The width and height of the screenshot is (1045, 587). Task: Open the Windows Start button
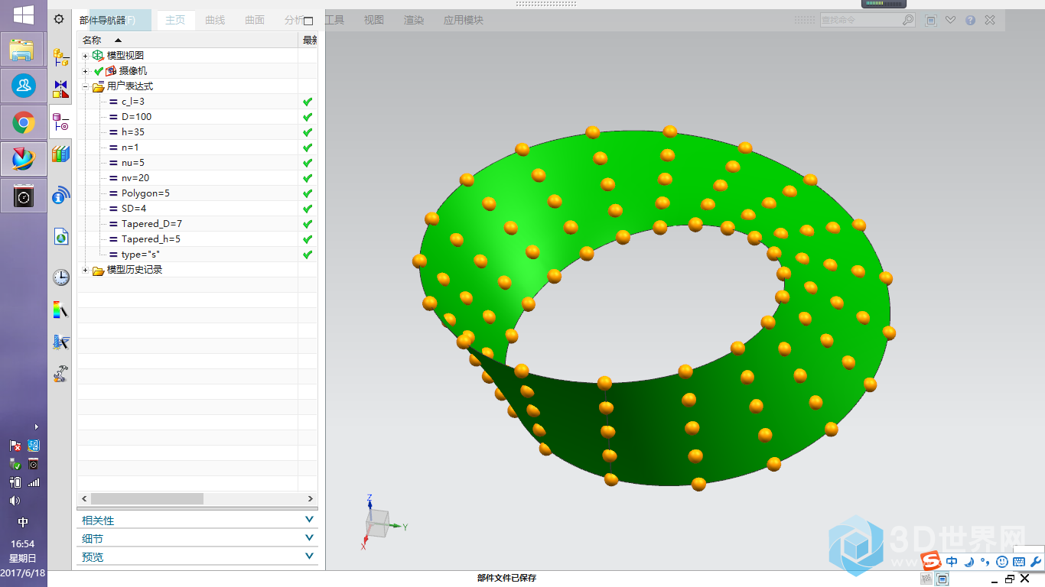[24, 15]
